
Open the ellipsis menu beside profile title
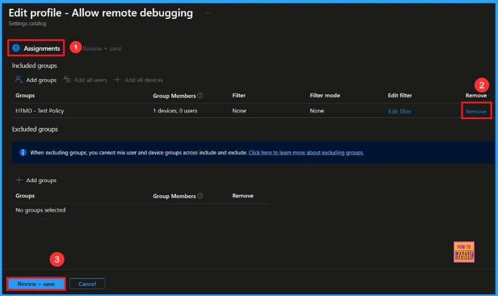207,13
